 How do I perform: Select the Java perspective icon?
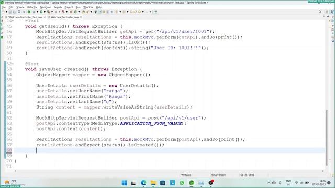click(x=332, y=12)
